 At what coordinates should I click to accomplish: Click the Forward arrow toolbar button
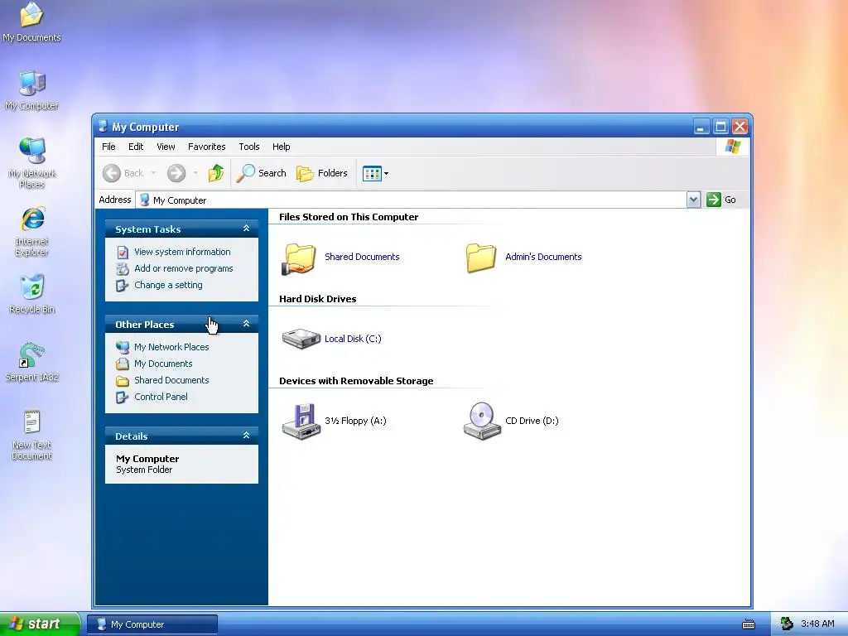click(176, 173)
